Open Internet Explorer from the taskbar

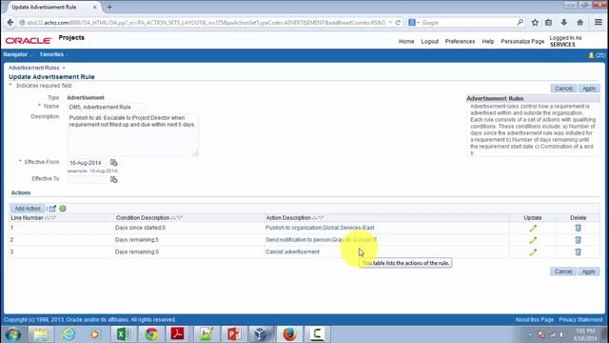coord(69,334)
